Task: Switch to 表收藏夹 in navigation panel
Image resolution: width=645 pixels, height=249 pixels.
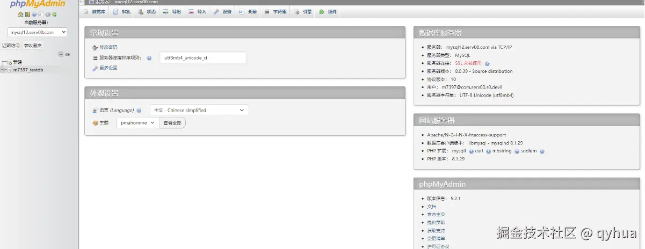Action: [x=33, y=46]
